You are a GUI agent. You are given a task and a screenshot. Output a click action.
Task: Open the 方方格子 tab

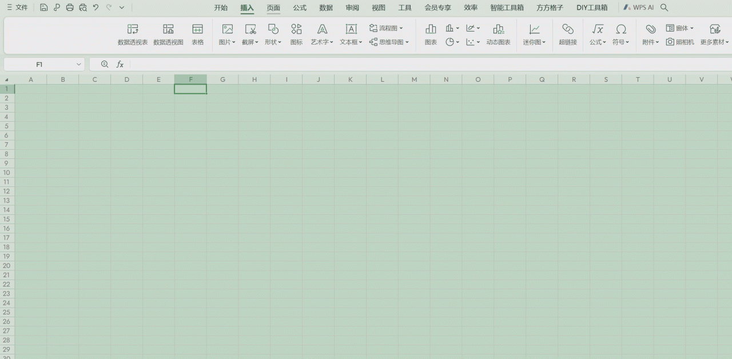(x=550, y=8)
